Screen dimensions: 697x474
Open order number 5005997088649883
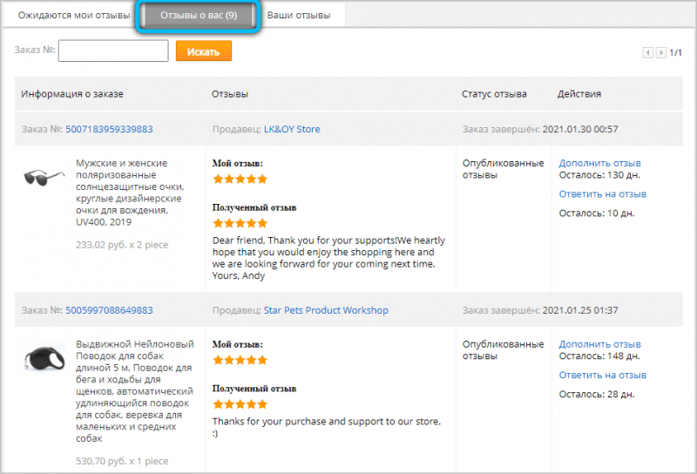109,310
